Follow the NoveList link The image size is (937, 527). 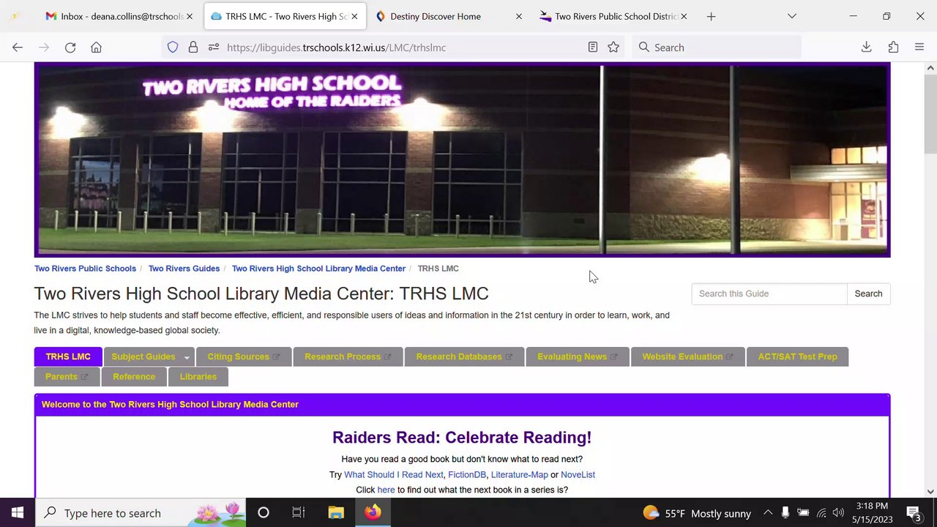tap(578, 475)
